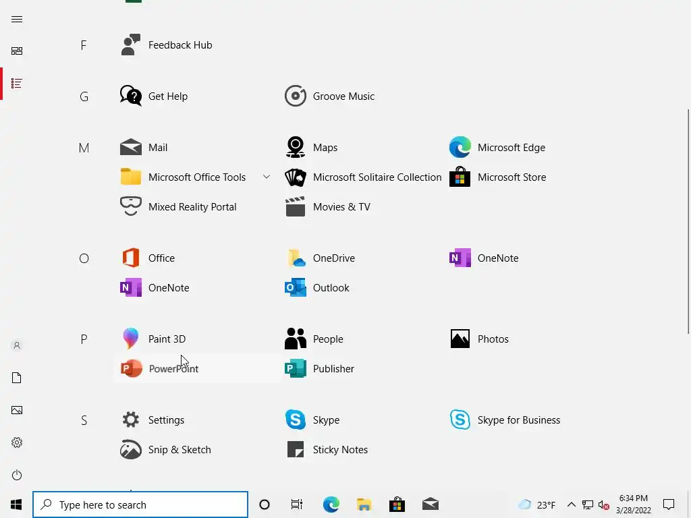Image resolution: width=691 pixels, height=518 pixels.
Task: Open File Explorer from the taskbar
Action: coord(364,505)
